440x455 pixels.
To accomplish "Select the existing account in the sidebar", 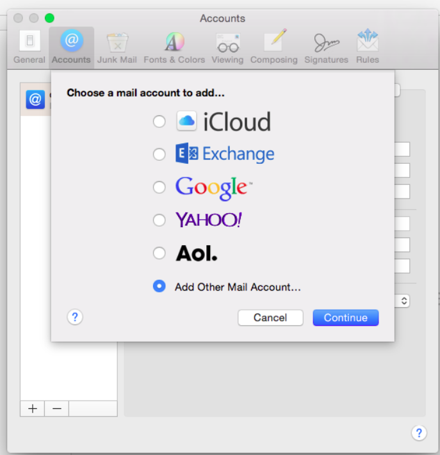I will click(36, 99).
